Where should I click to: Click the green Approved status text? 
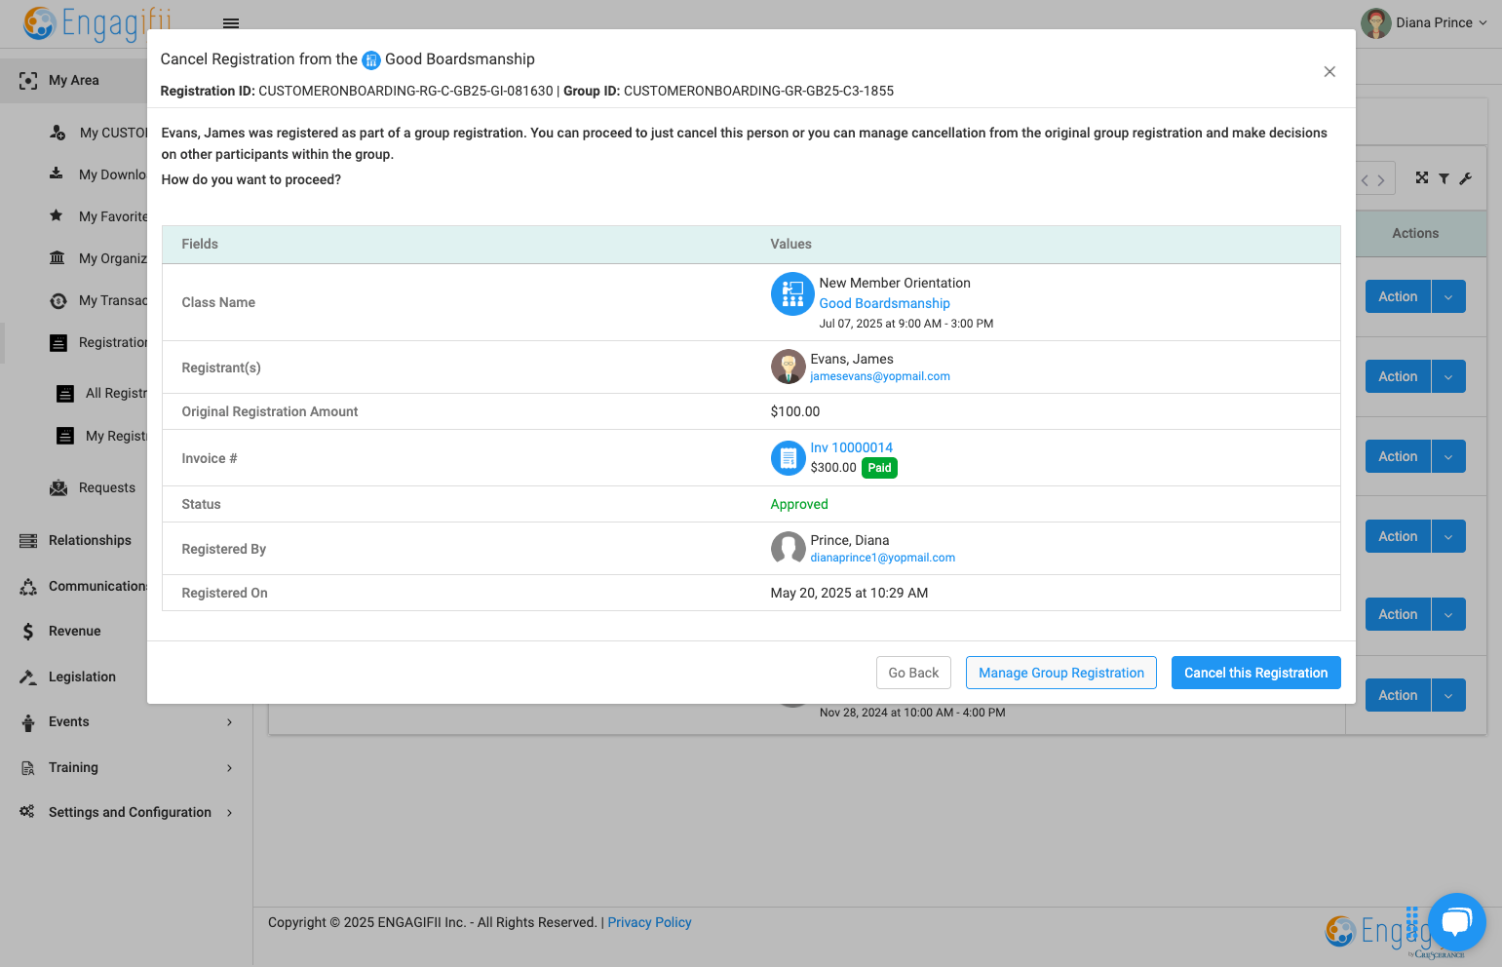point(799,504)
